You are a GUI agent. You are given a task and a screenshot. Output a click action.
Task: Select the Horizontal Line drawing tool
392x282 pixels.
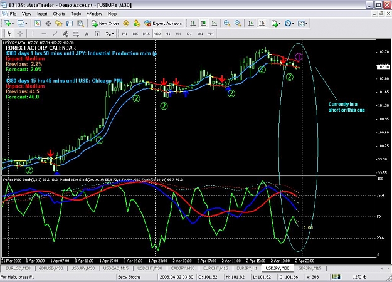tap(44, 34)
